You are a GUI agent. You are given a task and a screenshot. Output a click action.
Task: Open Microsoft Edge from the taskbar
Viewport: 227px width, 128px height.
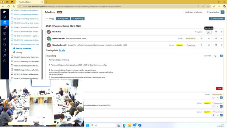(124, 125)
